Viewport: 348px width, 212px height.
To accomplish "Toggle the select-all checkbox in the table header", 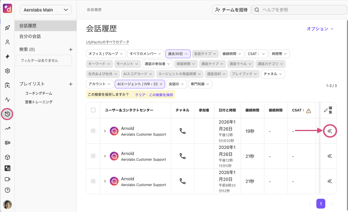I will tap(93, 110).
